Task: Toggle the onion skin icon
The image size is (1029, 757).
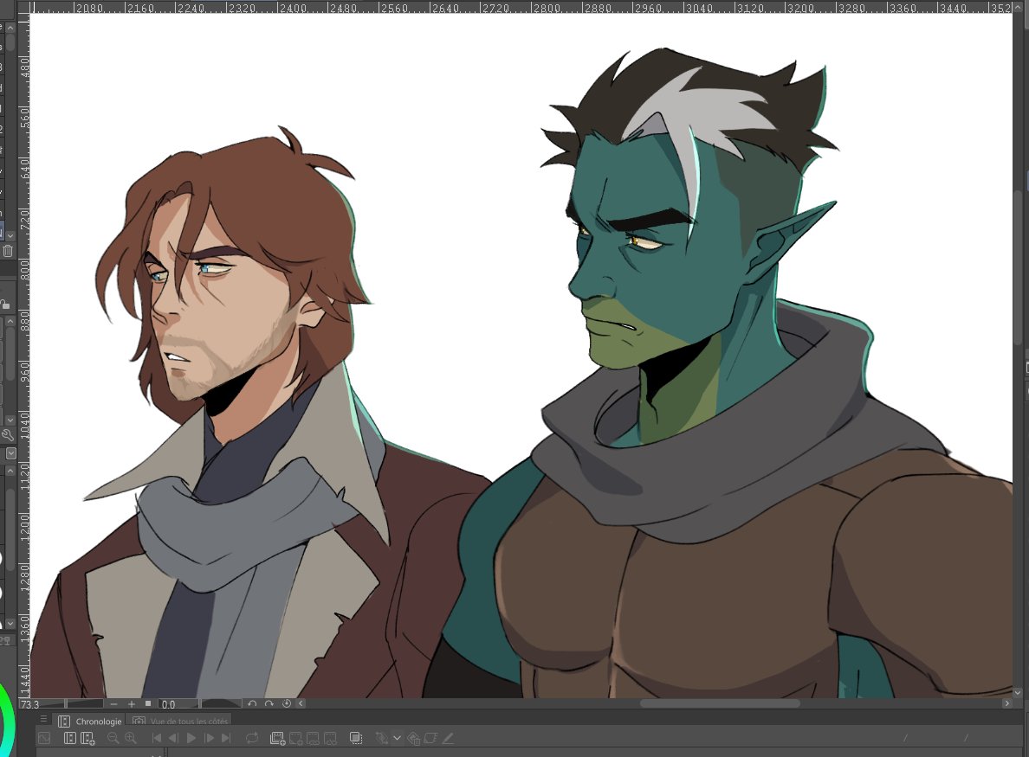Action: tap(356, 738)
